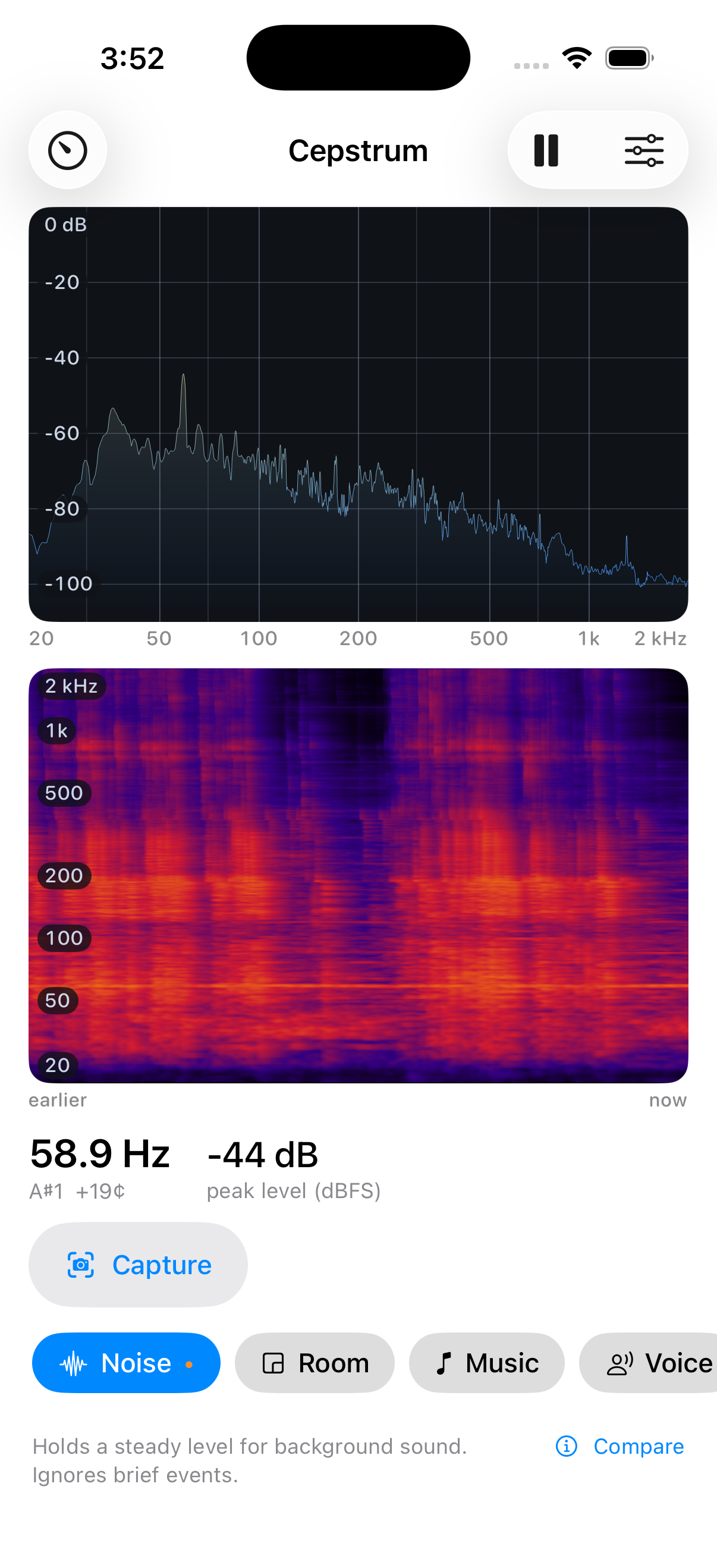Tap the Capture camera icon
This screenshot has height=1559, width=717.
coord(80,1265)
